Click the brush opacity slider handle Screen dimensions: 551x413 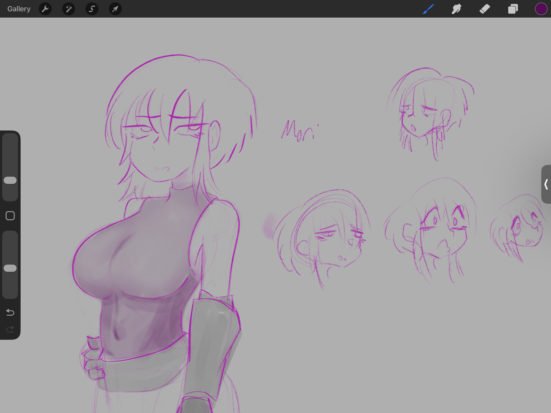pos(10,268)
